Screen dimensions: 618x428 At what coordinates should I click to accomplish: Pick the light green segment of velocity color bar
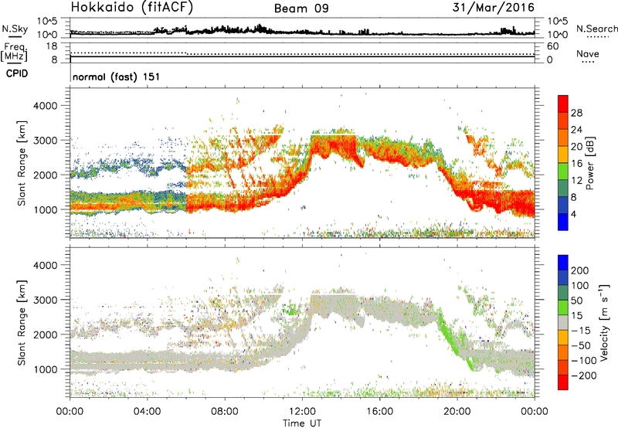(563, 307)
